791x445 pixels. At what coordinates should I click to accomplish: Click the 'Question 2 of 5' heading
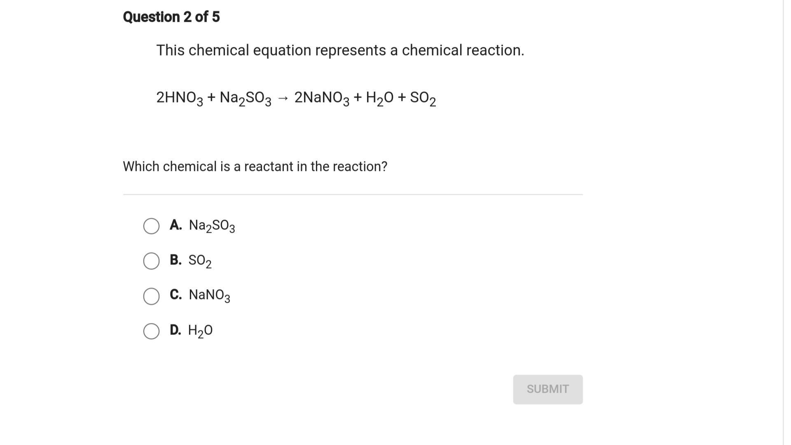coord(171,17)
